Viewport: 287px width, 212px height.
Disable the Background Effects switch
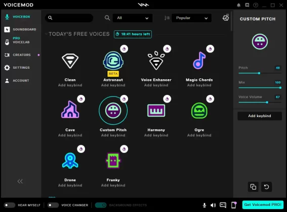click(x=101, y=205)
